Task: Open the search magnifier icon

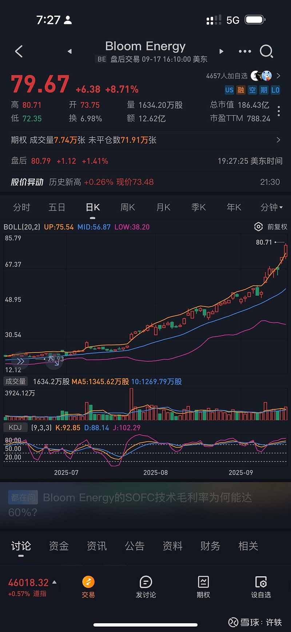Action: 266,51
